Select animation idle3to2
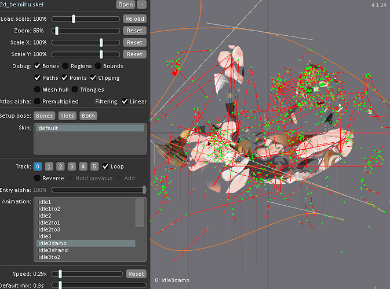 point(86,257)
